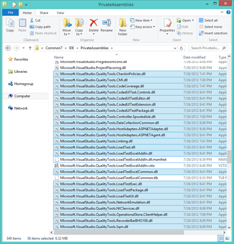
Task: Open the Move to menu
Action: [x=67, y=27]
